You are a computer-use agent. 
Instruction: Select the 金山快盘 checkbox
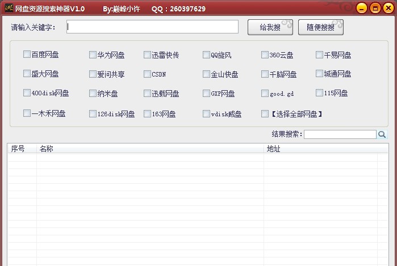[206, 74]
